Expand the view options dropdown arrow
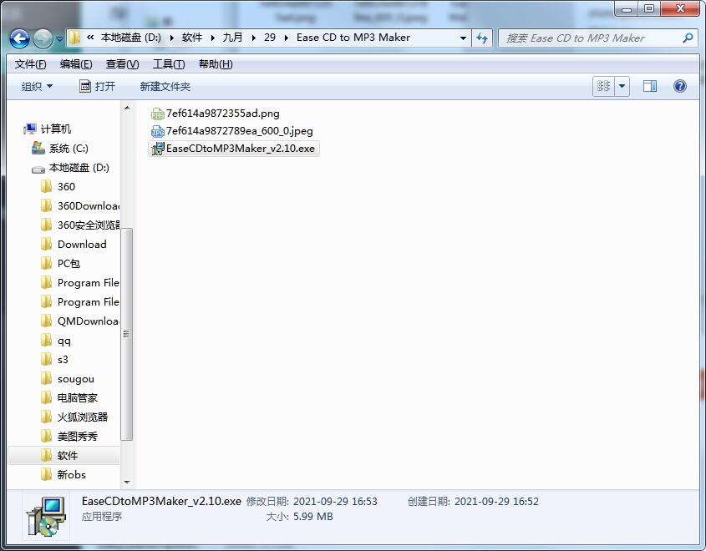This screenshot has height=551, width=706. pos(622,85)
